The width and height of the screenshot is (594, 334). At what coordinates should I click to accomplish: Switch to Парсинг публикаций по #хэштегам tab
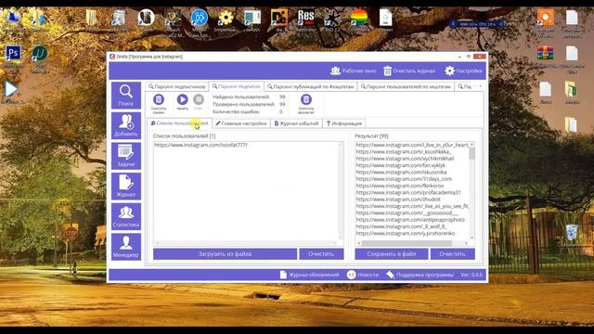pos(311,86)
